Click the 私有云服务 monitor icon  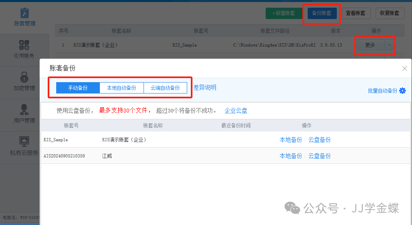point(24,142)
